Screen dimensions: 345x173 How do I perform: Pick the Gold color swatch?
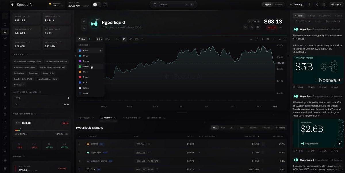point(80,72)
